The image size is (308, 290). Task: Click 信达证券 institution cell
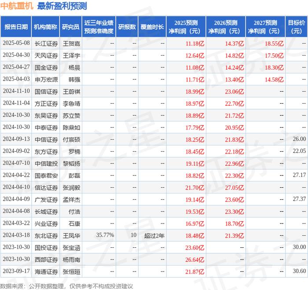(x=46, y=187)
